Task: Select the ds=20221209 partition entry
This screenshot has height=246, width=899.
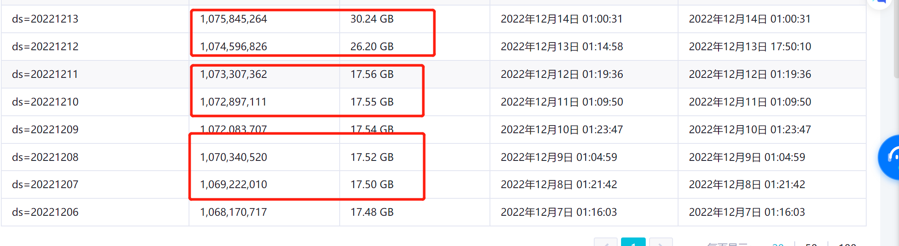Action: click(45, 130)
